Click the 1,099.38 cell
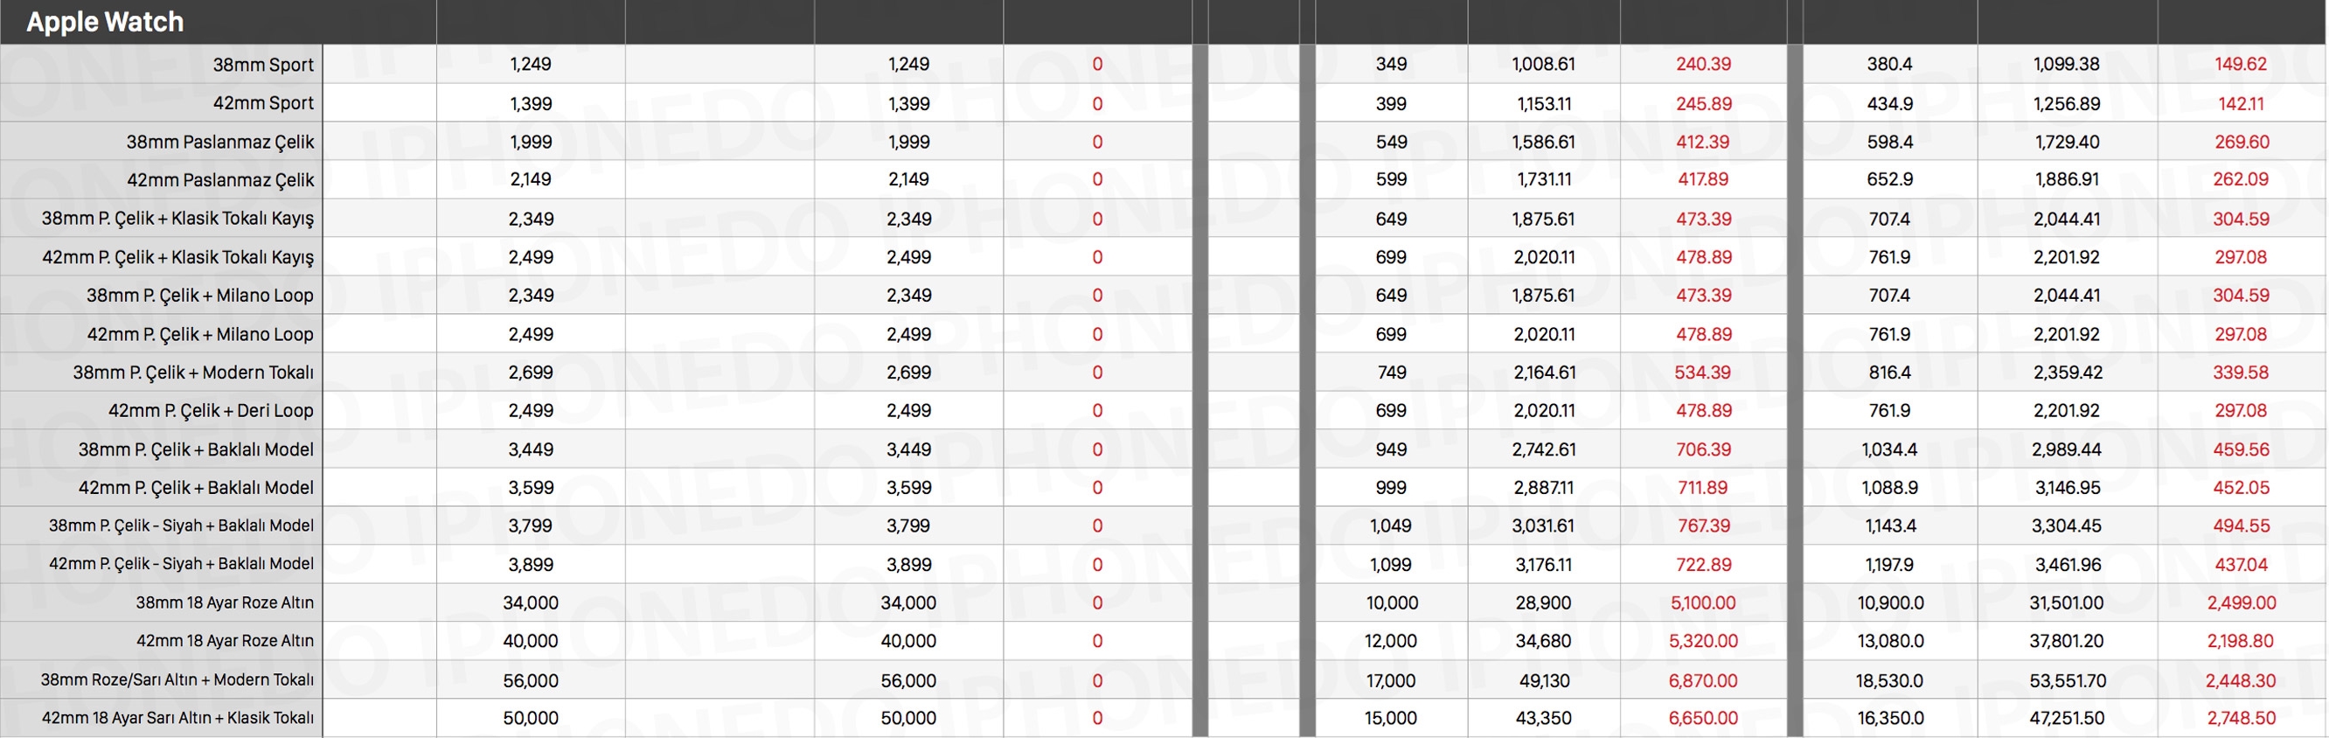Screen dimensions: 2329x738 [x=2067, y=64]
